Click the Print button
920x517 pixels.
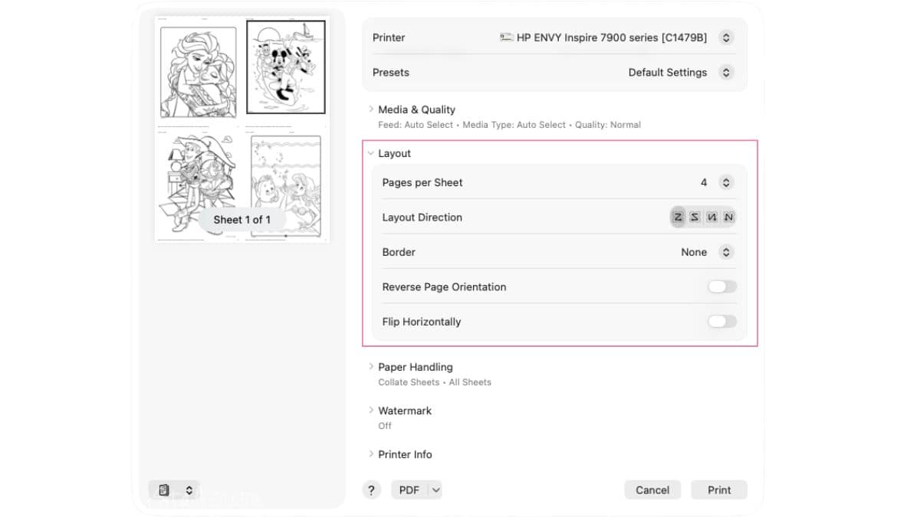tap(719, 490)
